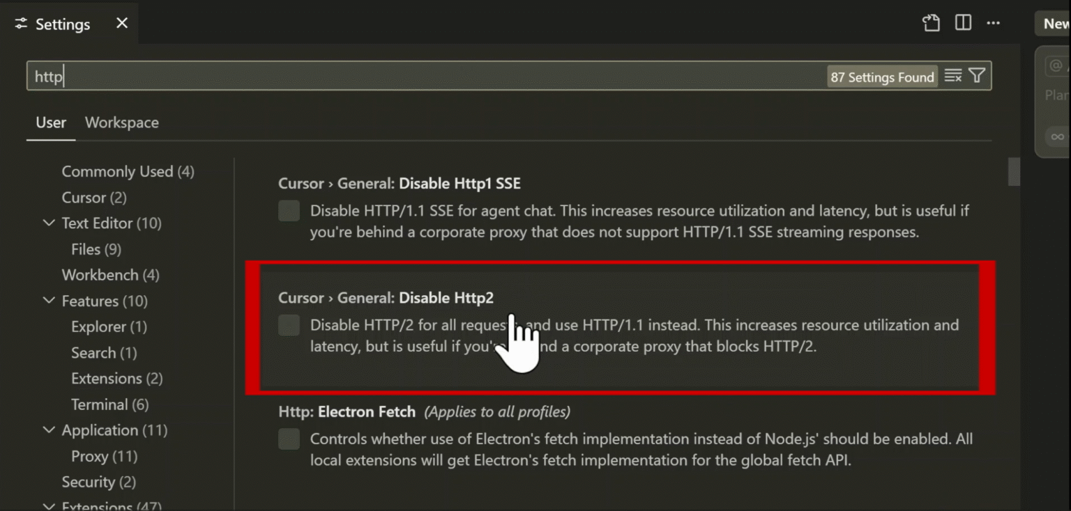Click the settings list vertical scrollbar
Viewport: 1071px width, 511px height.
(x=1014, y=171)
